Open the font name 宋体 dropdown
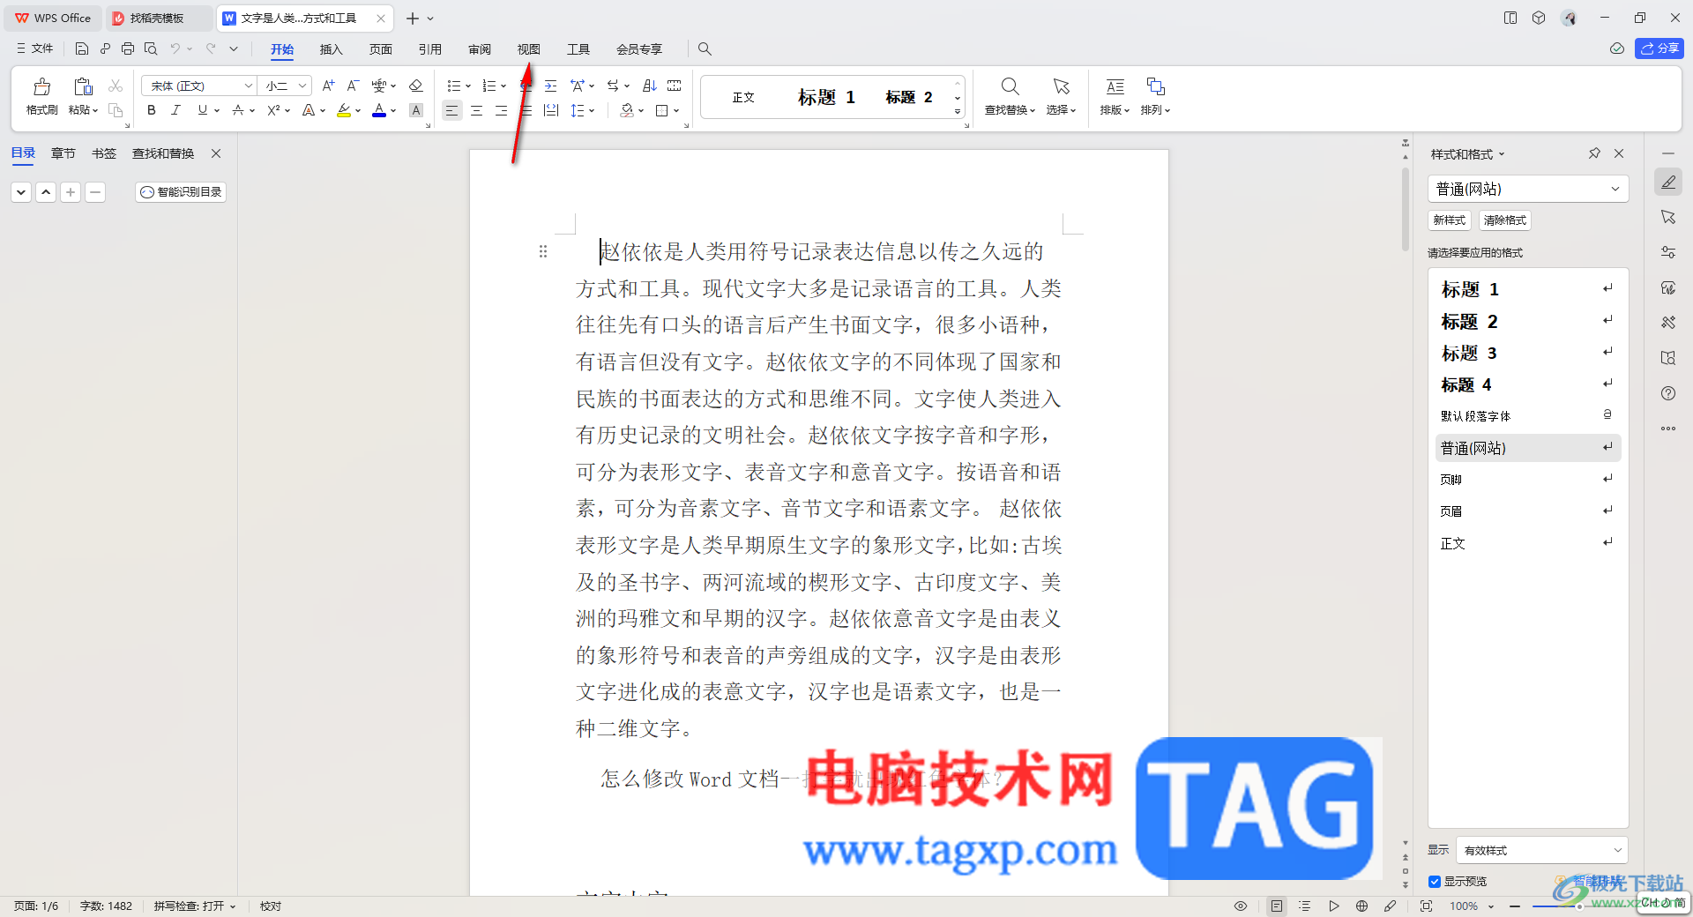This screenshot has width=1693, height=917. [248, 86]
